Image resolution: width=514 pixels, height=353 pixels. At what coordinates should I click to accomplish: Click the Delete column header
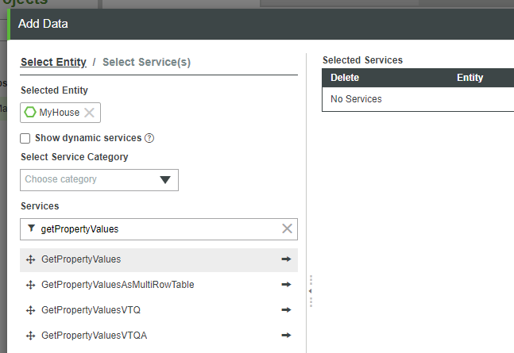(x=345, y=78)
